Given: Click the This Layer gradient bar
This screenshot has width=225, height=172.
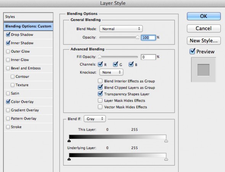Looking at the screenshot, I should [x=118, y=137].
